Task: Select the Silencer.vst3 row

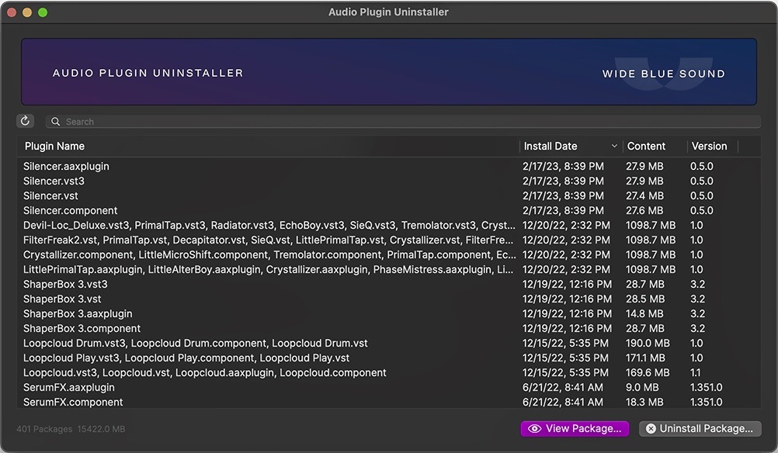Action: pos(389,181)
